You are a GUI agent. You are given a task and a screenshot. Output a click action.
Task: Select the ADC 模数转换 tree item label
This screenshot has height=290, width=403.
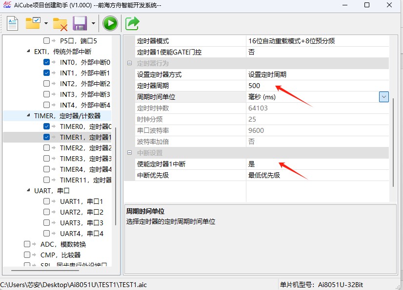(x=63, y=244)
